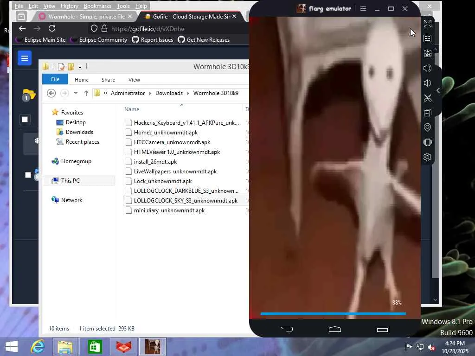Reload the Gofile page

coord(52,28)
